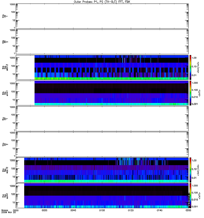Click the 'hhmm' axis unit label
204x218 pixels.
[x=5, y=210]
